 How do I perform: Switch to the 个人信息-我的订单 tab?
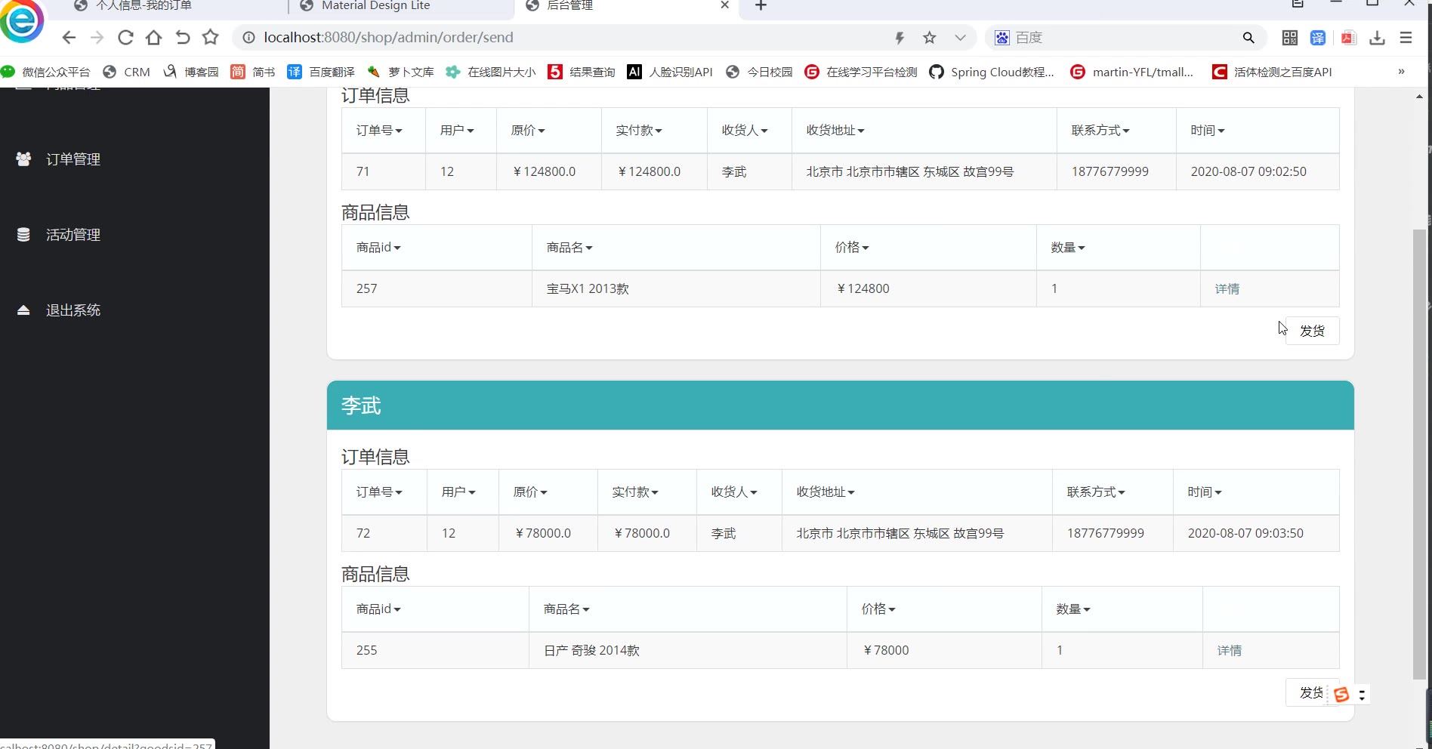pyautogui.click(x=144, y=6)
